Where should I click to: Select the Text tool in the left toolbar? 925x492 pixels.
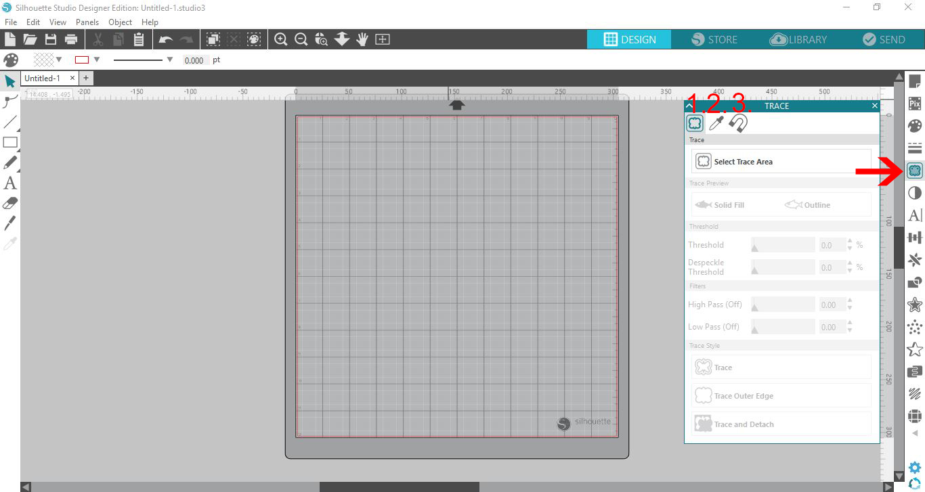[10, 183]
